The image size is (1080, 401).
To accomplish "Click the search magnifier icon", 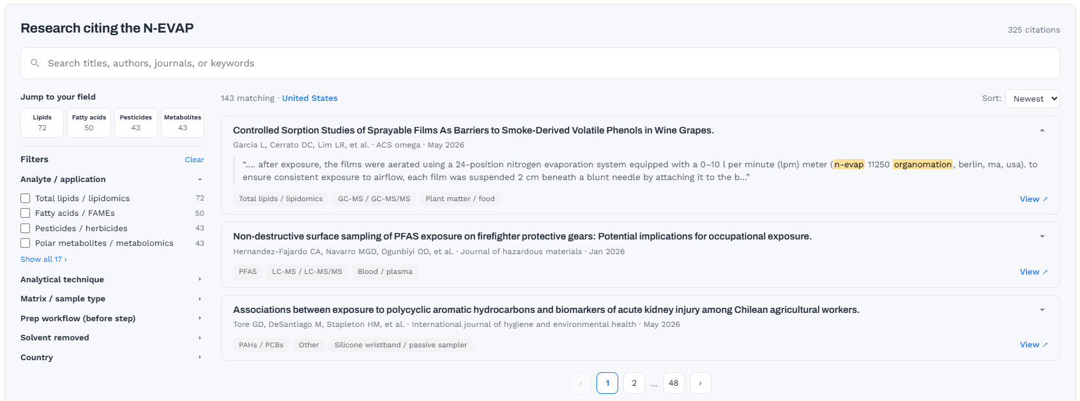I will pos(35,63).
